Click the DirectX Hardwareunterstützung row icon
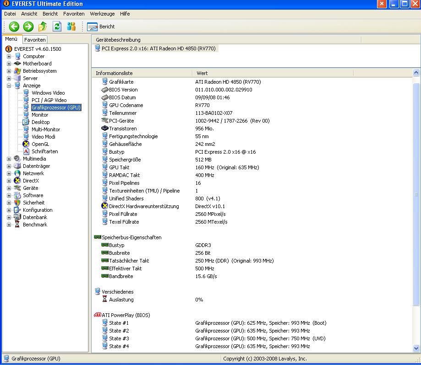This screenshot has height=365, width=421. [105, 206]
